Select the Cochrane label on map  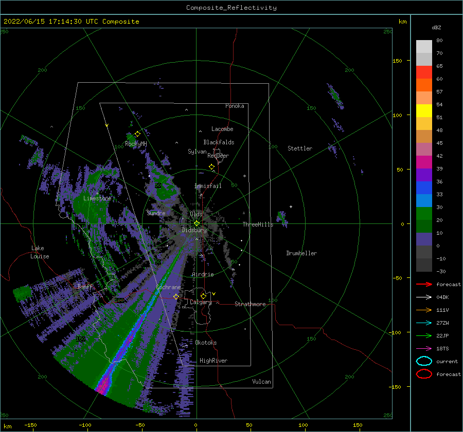pos(168,287)
